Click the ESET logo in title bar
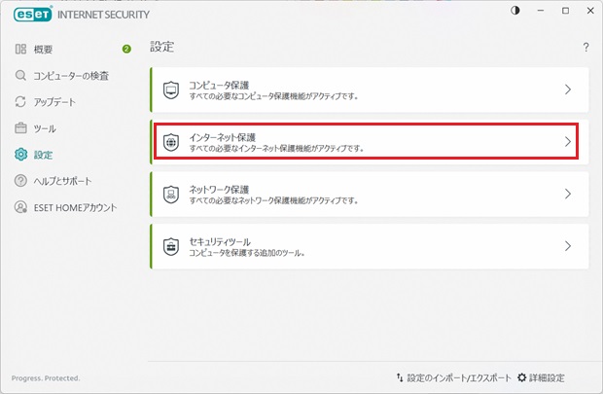 33,15
